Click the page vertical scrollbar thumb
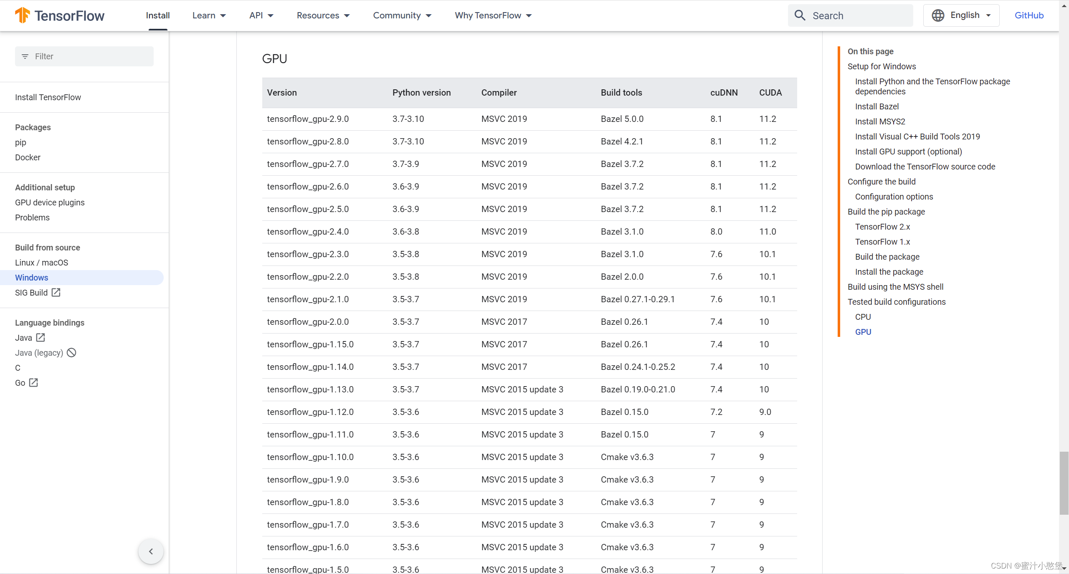Viewport: 1069px width, 574px height. (1064, 483)
